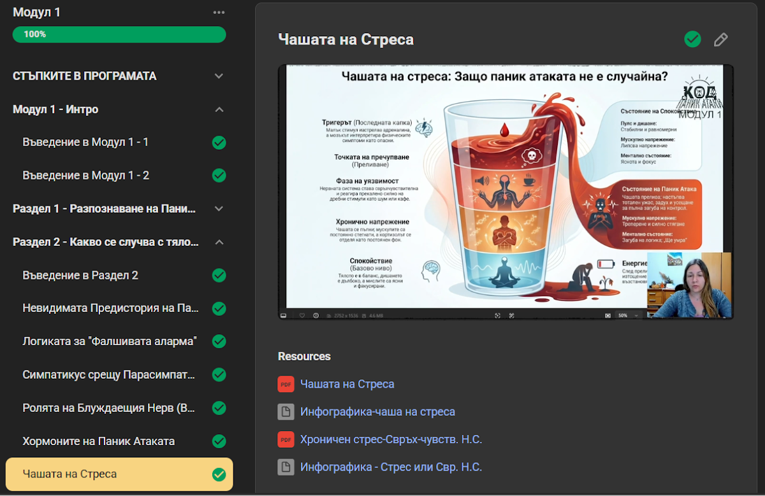The image size is (765, 496).
Task: Open lesson Логиката за "Фалшивата аларма"
Action: click(x=109, y=341)
